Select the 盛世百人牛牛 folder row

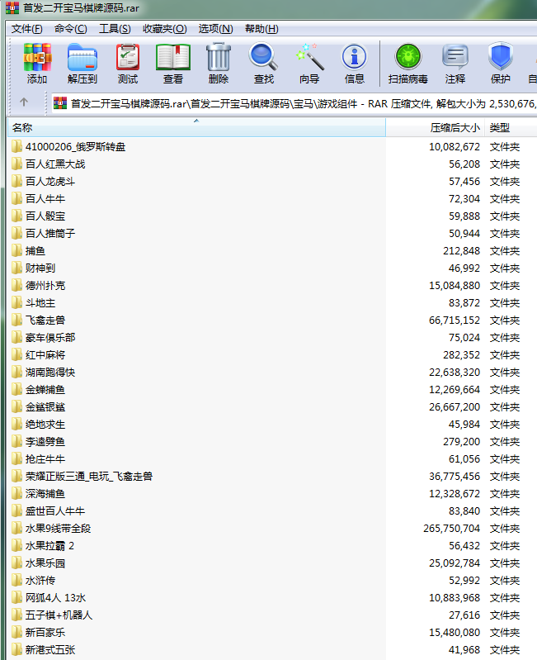(272, 511)
